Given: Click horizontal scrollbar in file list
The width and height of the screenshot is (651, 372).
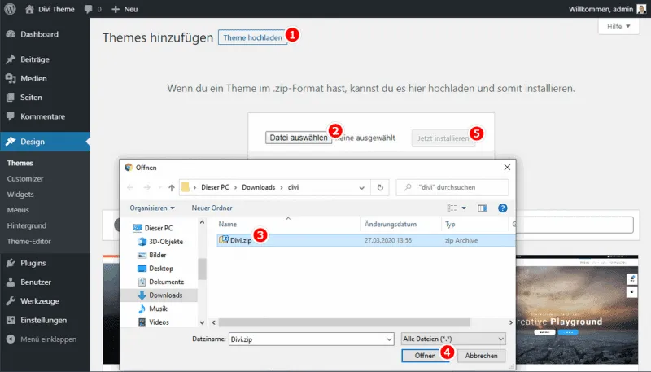Looking at the screenshot, I should pyautogui.click(x=344, y=322).
